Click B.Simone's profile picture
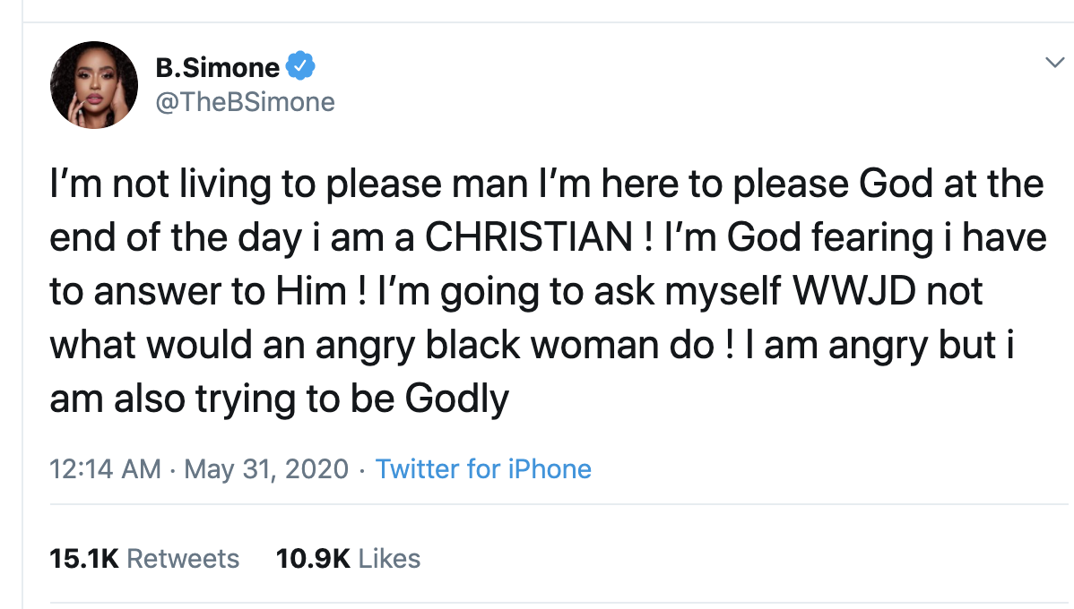This screenshot has height=609, width=1074. point(94,85)
